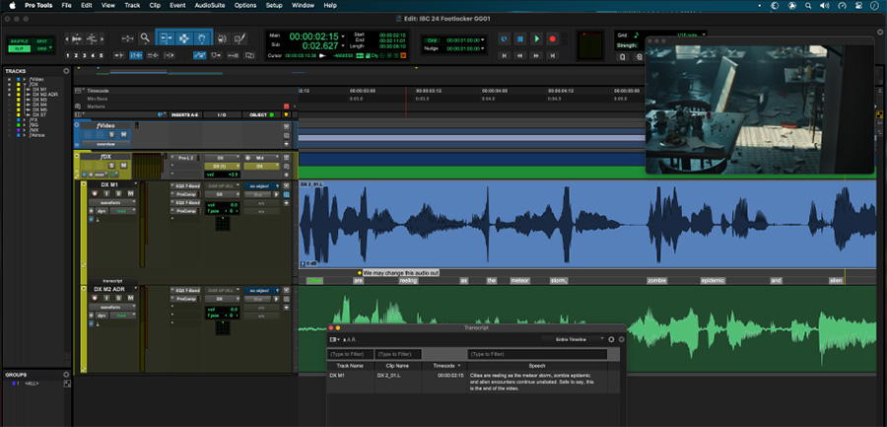Open the Clip menu
The width and height of the screenshot is (887, 427).
pos(155,5)
